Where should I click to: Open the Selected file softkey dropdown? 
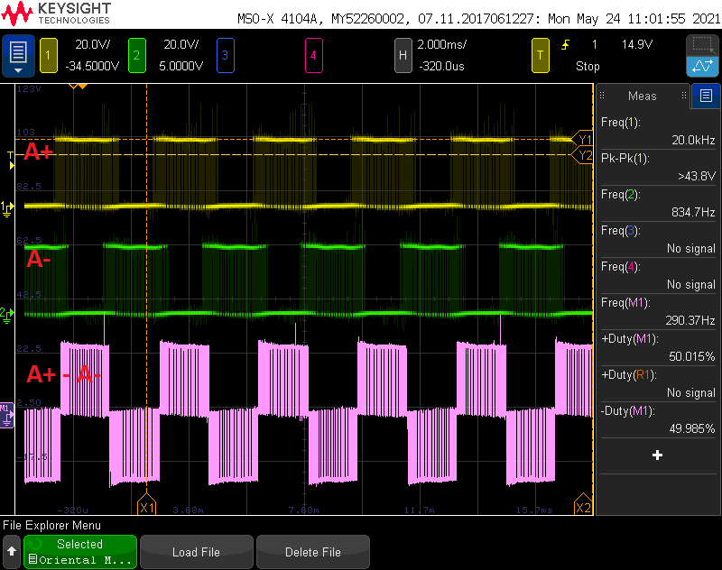[x=80, y=552]
